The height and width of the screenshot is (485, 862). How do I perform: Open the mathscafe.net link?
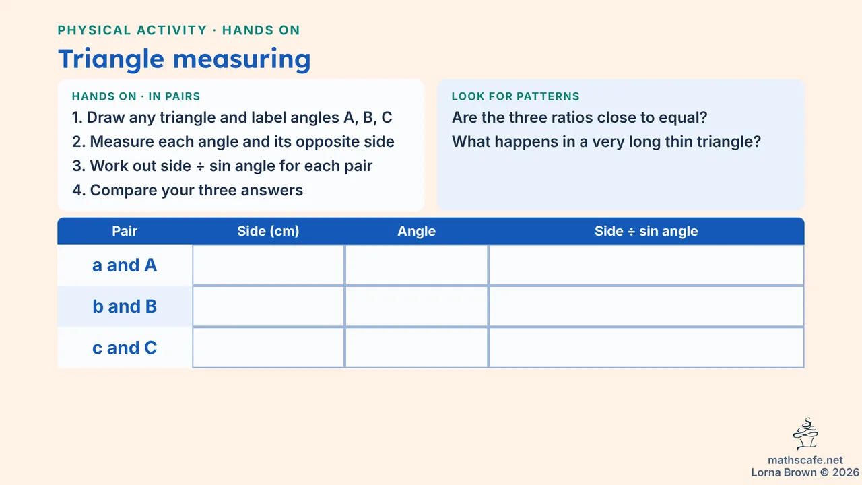click(x=805, y=461)
